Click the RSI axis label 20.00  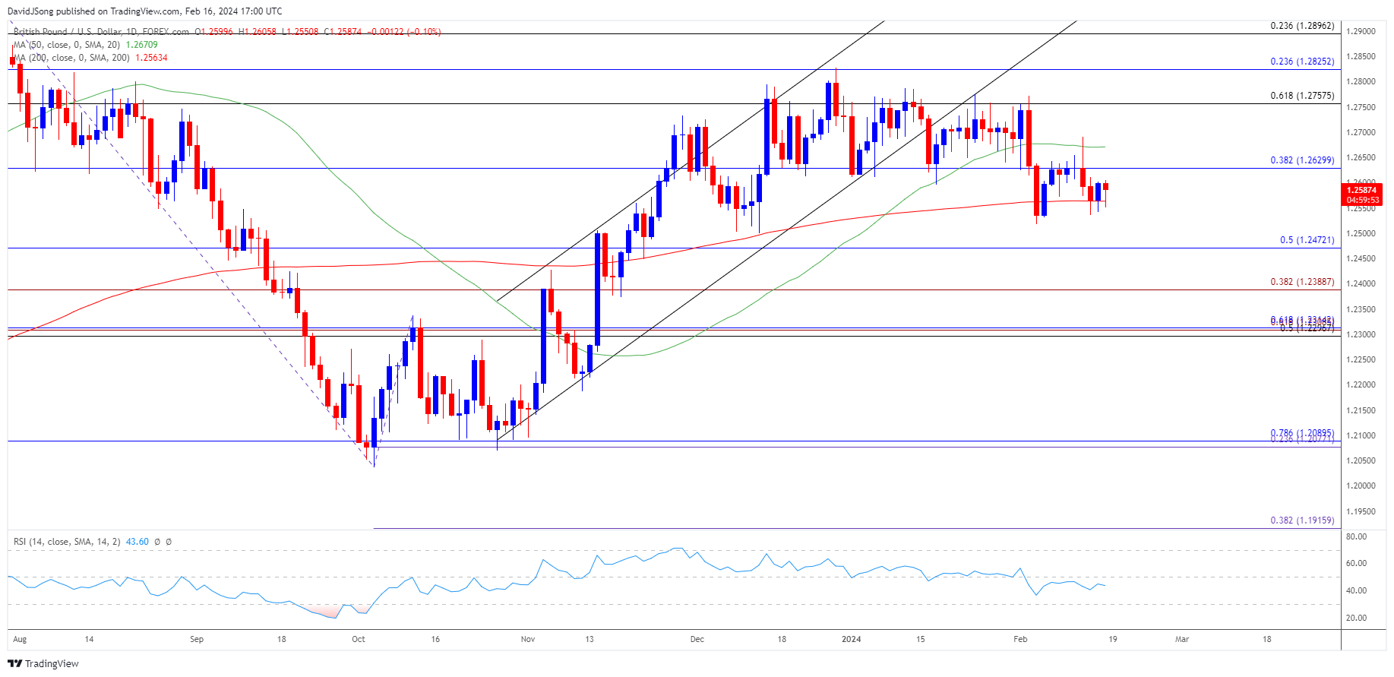tap(1356, 618)
